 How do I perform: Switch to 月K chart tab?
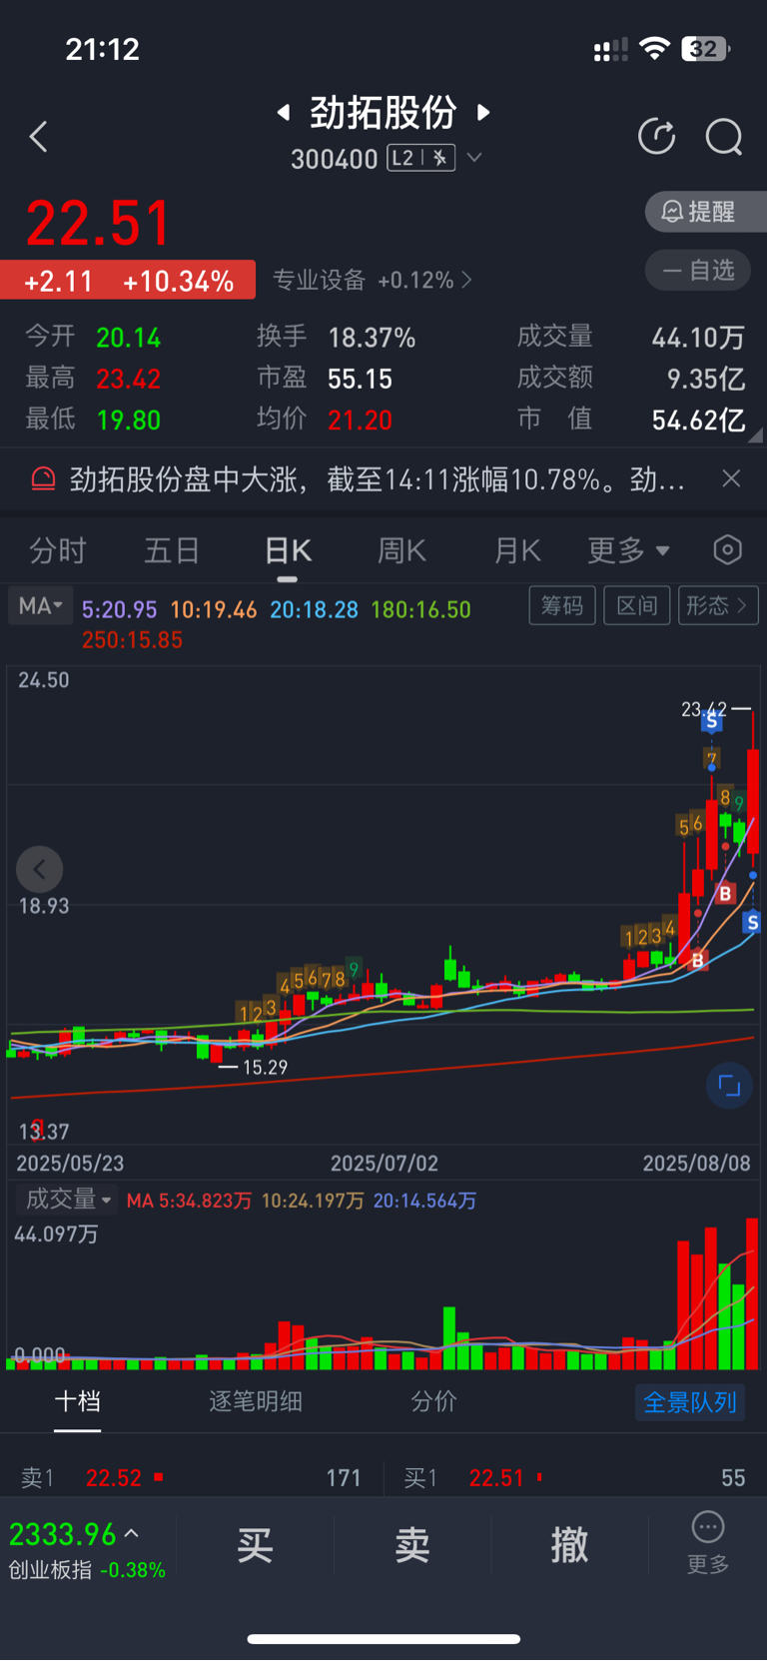tap(517, 550)
